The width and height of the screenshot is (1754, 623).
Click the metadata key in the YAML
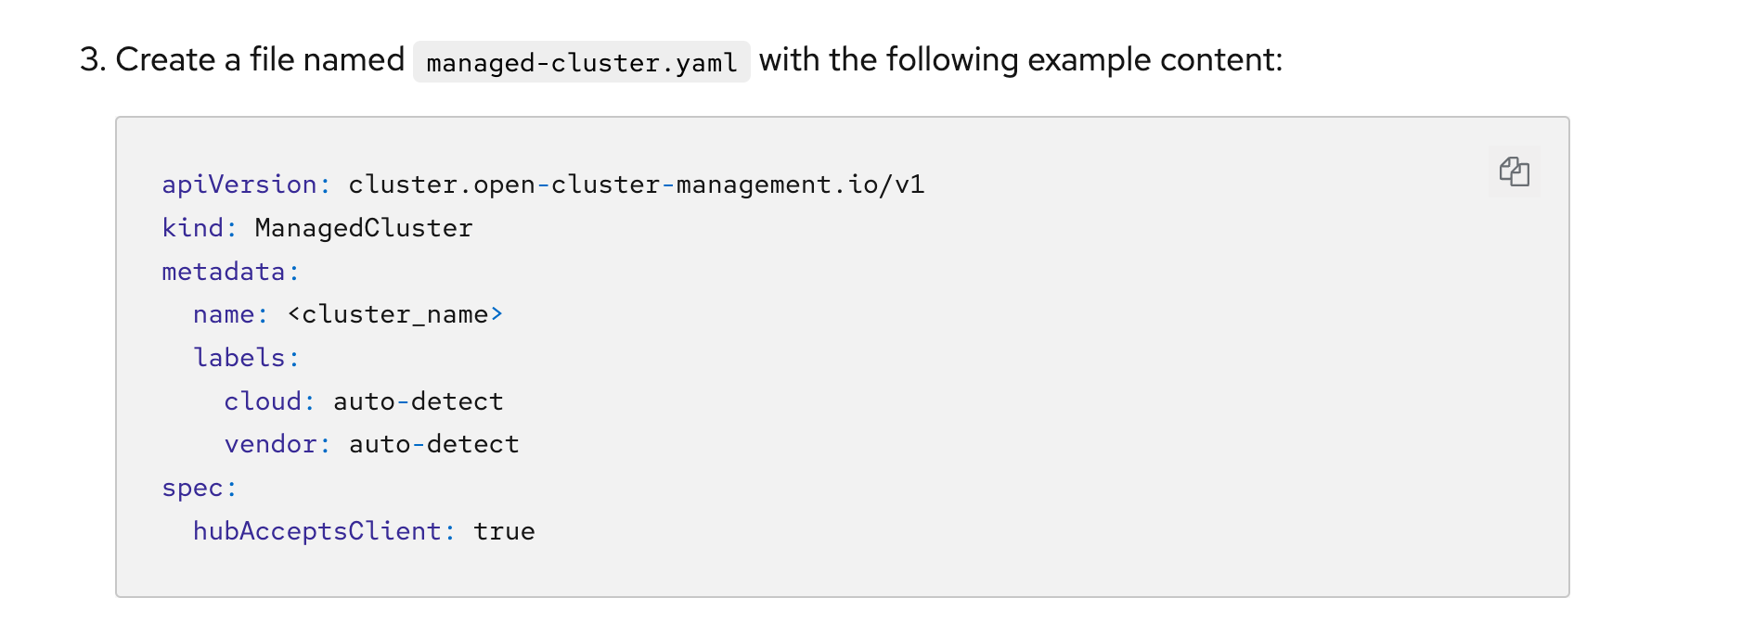(x=224, y=272)
